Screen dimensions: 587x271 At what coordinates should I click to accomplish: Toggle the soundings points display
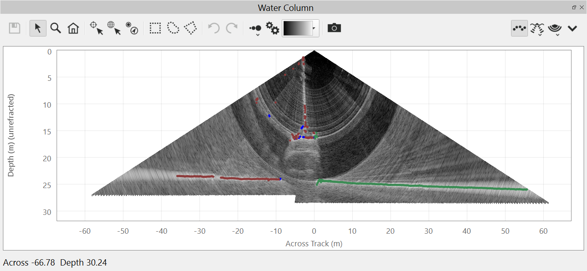pos(519,28)
